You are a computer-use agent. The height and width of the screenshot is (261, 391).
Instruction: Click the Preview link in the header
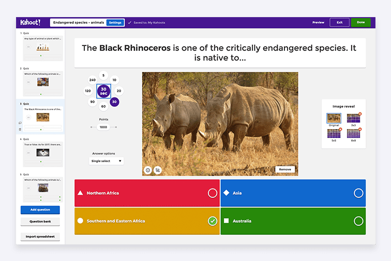pos(318,22)
